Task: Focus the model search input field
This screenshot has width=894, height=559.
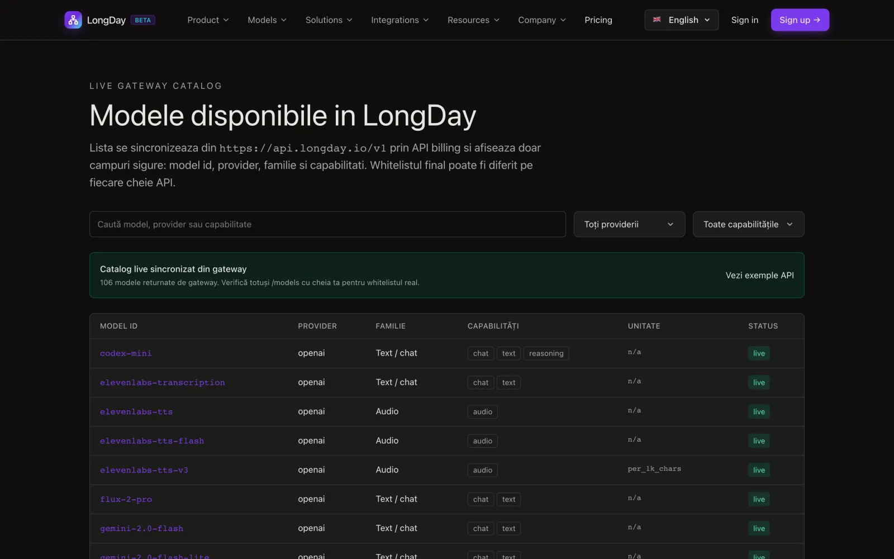Action: 327,224
